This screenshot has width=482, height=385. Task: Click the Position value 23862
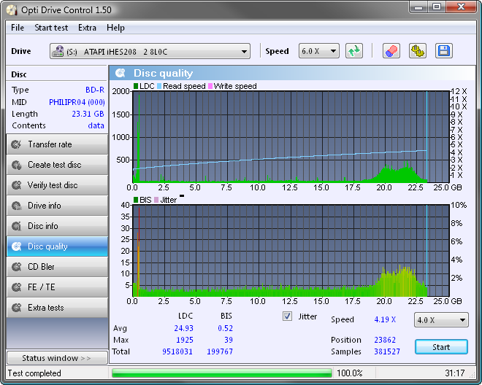385,340
